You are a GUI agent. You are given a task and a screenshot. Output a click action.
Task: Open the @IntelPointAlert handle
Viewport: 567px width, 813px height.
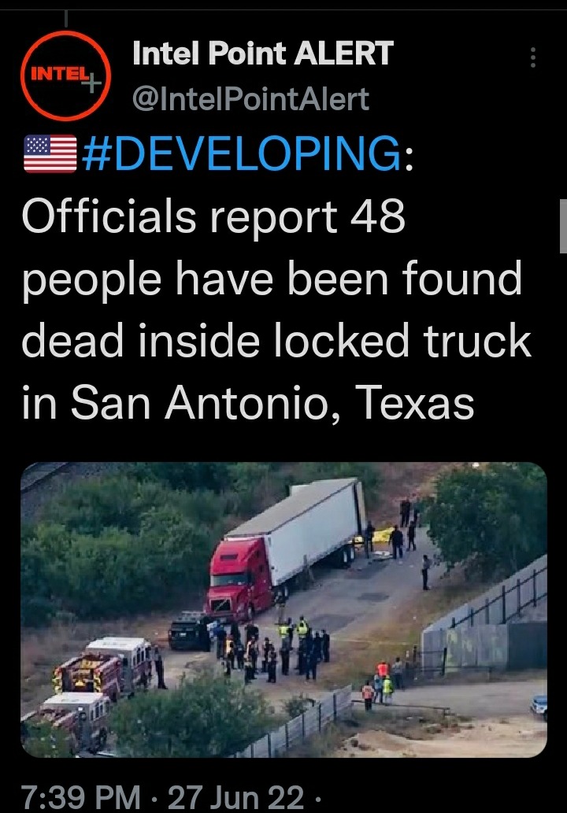point(250,99)
